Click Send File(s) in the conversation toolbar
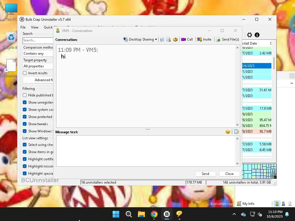The height and width of the screenshot is (221, 295). pyautogui.click(x=228, y=39)
